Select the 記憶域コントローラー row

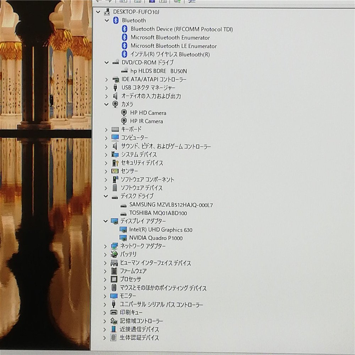pos(141,321)
